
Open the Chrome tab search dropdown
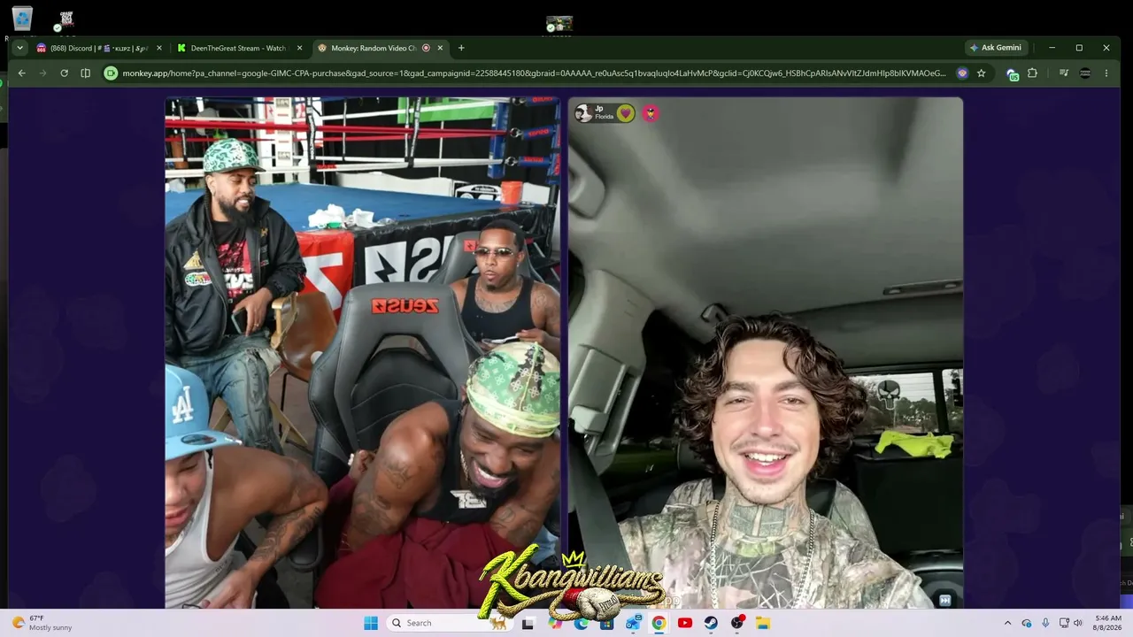click(x=20, y=48)
